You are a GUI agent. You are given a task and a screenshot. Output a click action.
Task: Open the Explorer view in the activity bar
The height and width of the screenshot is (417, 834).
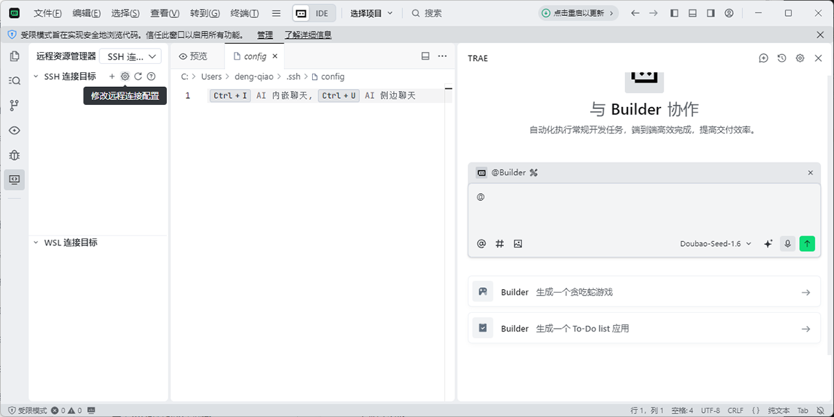click(14, 56)
